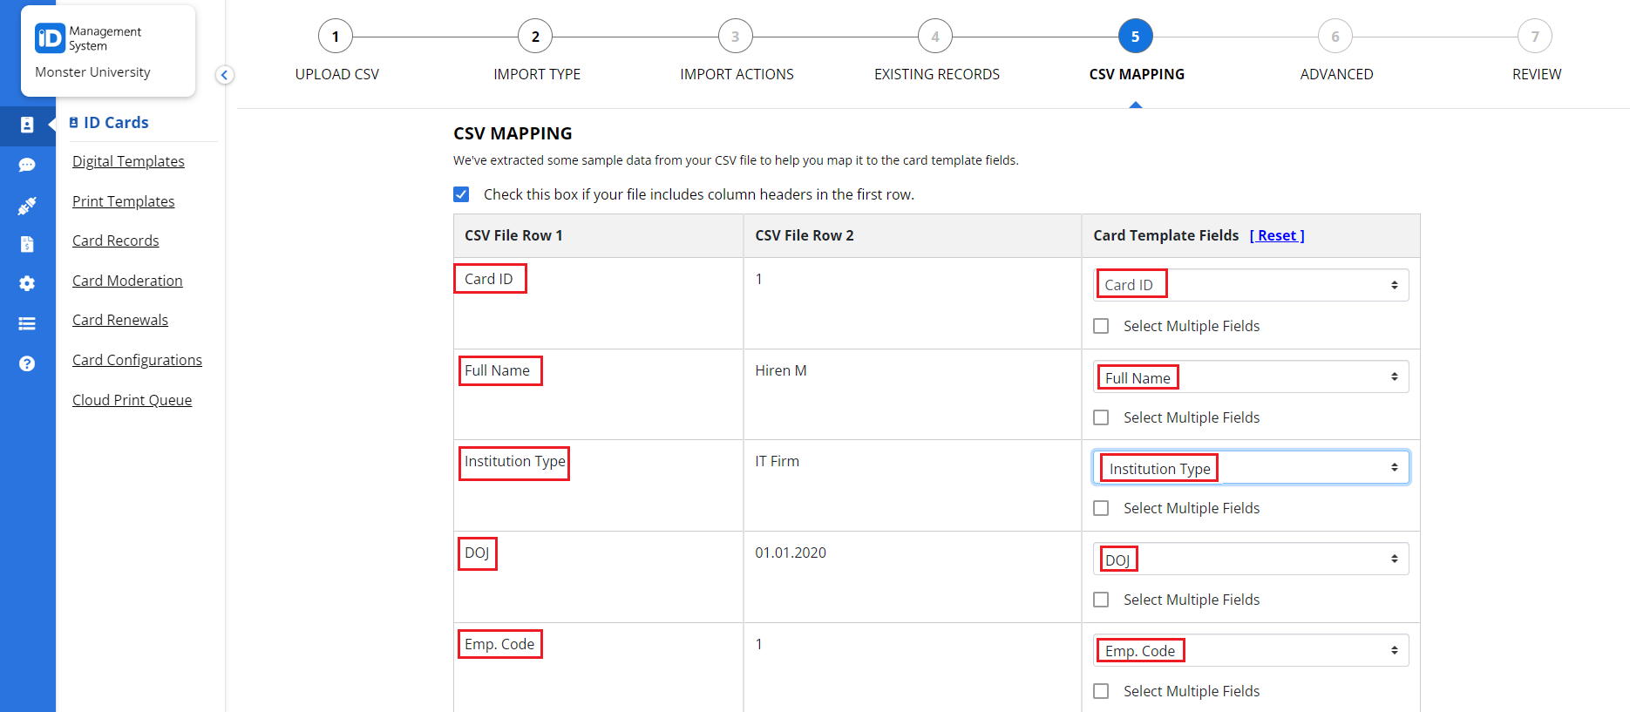Uncheck the column headers in first row checkbox
The image size is (1630, 712).
461,194
